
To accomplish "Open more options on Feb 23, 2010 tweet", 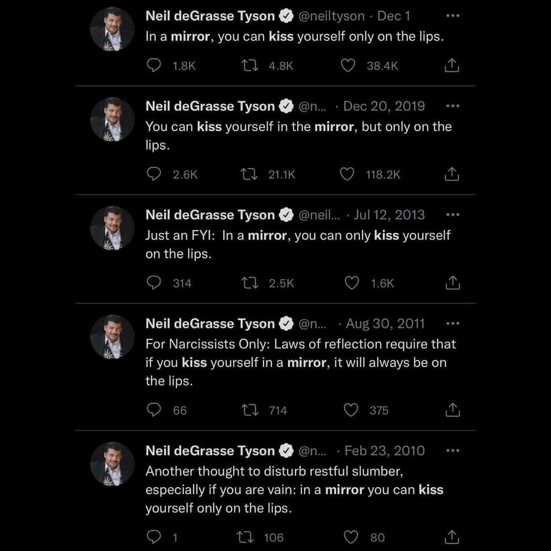I will click(452, 451).
